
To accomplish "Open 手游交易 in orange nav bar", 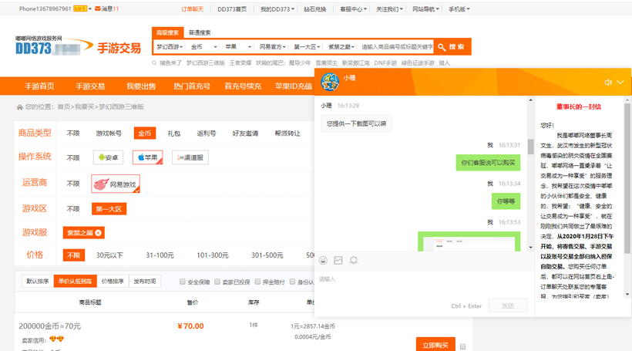I will (x=90, y=86).
